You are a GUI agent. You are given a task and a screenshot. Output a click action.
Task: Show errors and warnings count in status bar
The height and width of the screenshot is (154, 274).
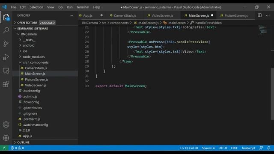pyautogui.click(x=17, y=148)
